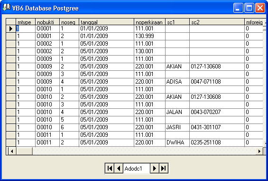
Task: Click the 00010 nobukti cell in the JASRI row
Action: click(x=47, y=127)
